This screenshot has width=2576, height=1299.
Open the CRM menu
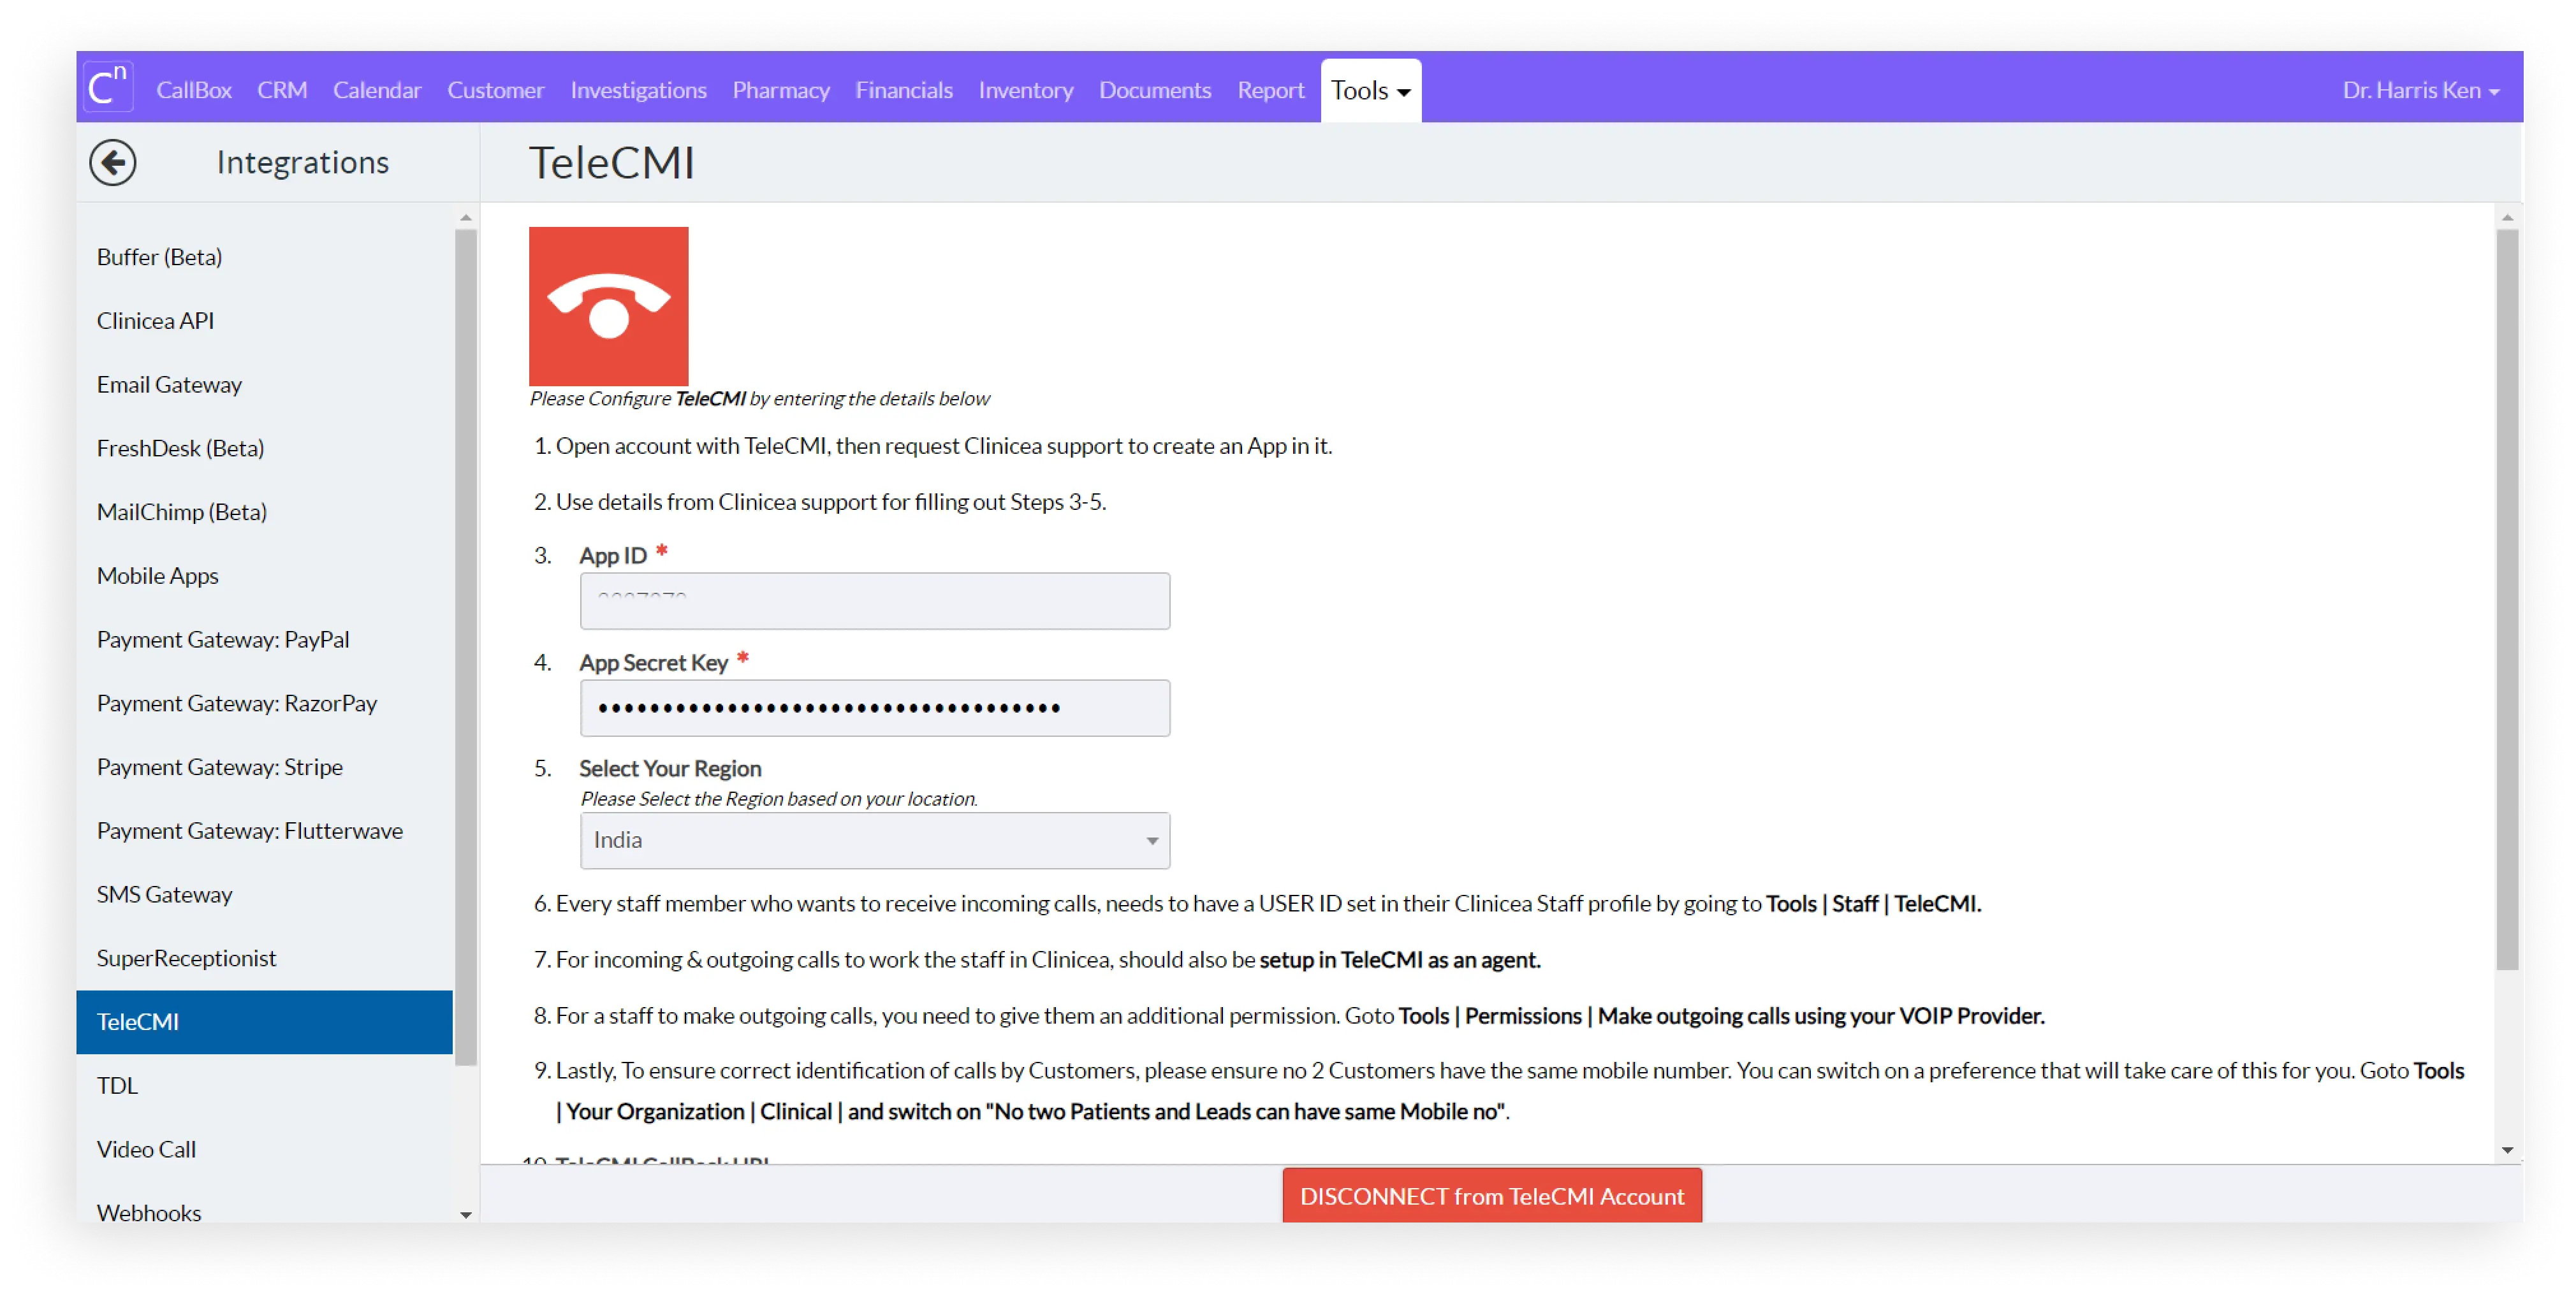tap(282, 90)
